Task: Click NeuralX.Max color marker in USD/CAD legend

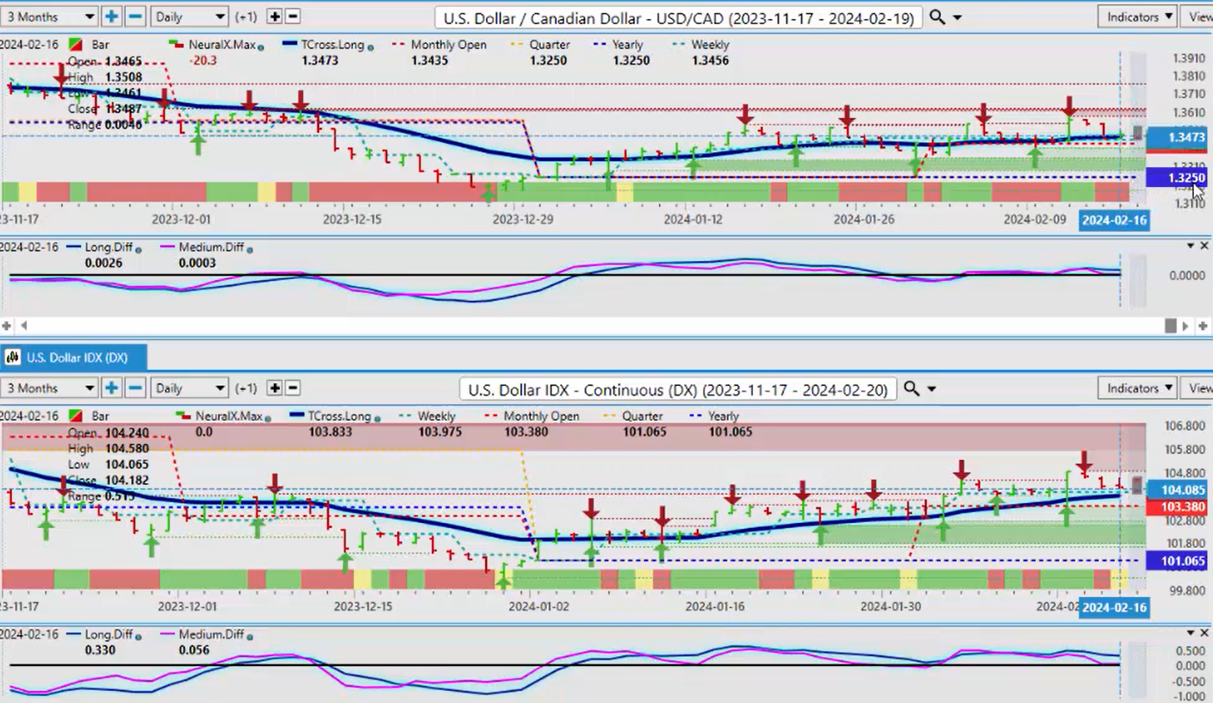Action: pyautogui.click(x=177, y=44)
